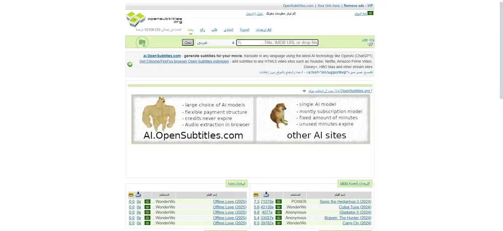Open the OpenSubtitles.com top link

tap(298, 6)
